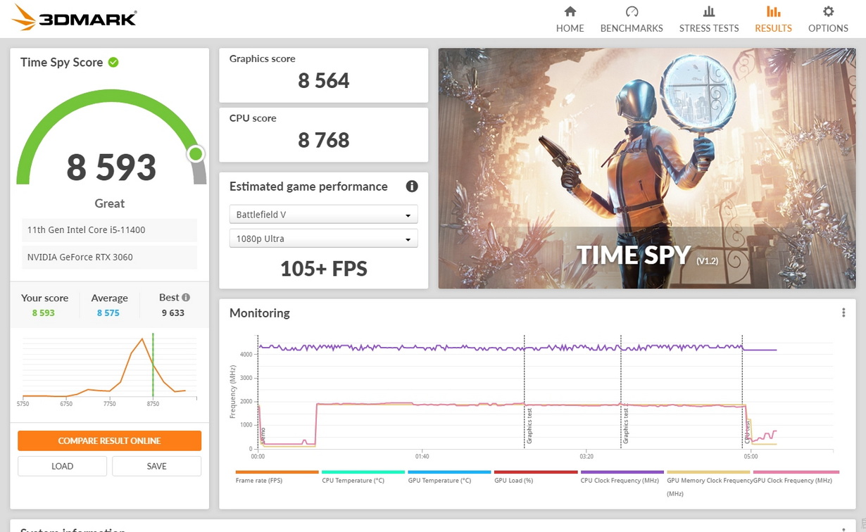Click the Home house icon
Screen dimensions: 866x532
coord(570,11)
